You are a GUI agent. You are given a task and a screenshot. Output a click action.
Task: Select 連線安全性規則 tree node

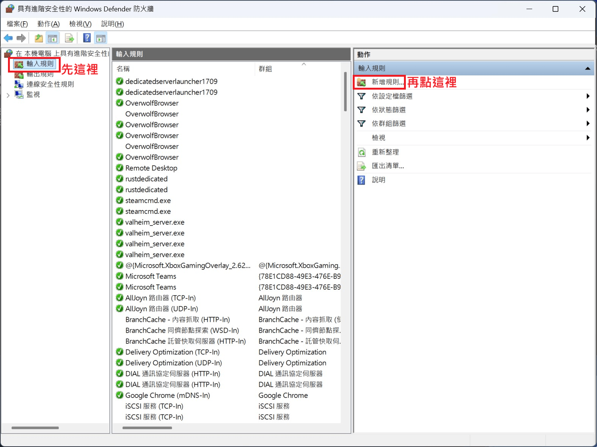click(50, 84)
